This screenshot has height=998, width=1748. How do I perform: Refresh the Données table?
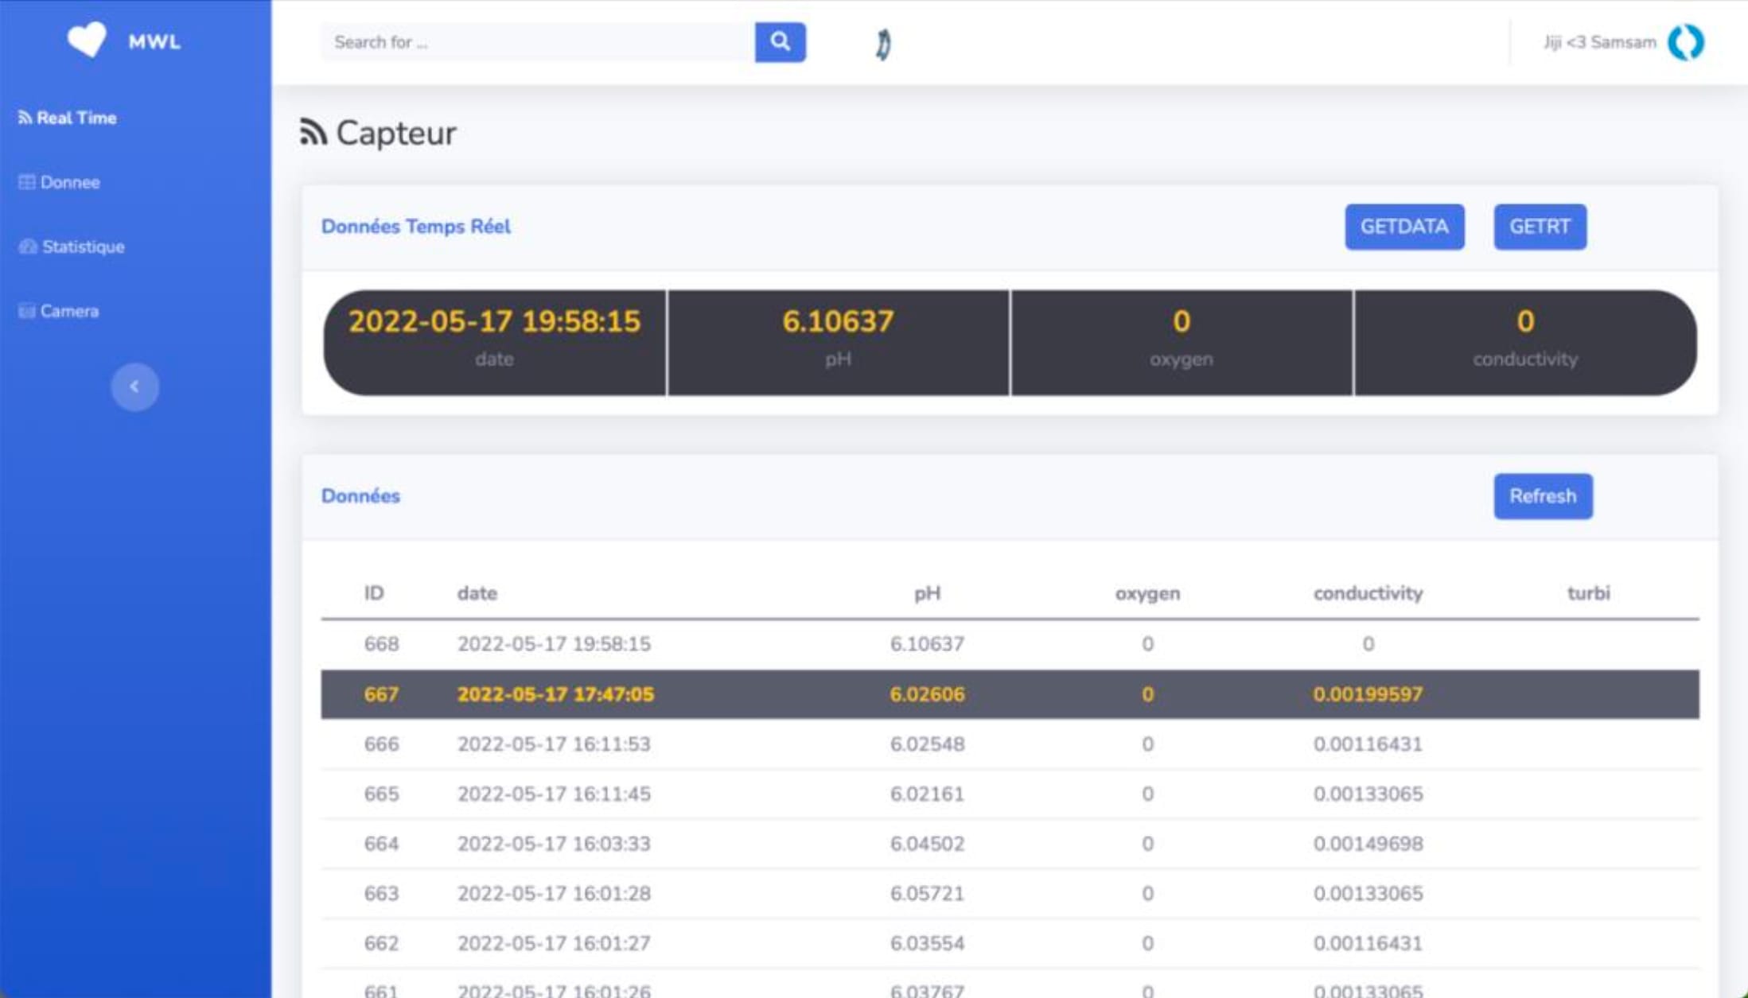pyautogui.click(x=1542, y=496)
